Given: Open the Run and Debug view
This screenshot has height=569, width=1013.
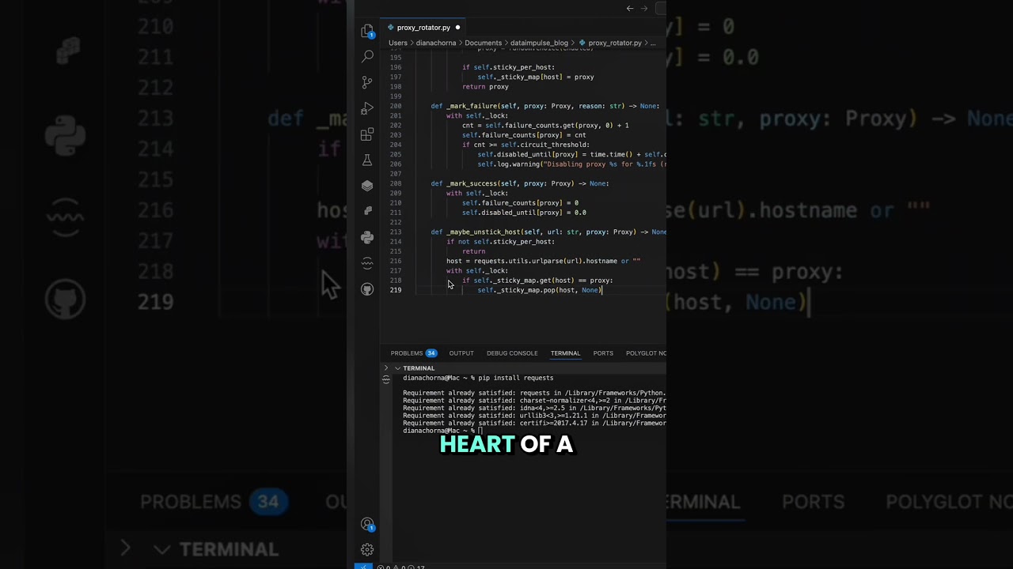Looking at the screenshot, I should tap(367, 108).
